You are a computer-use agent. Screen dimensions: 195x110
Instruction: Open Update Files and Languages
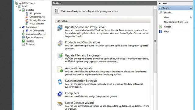coord(83,55)
